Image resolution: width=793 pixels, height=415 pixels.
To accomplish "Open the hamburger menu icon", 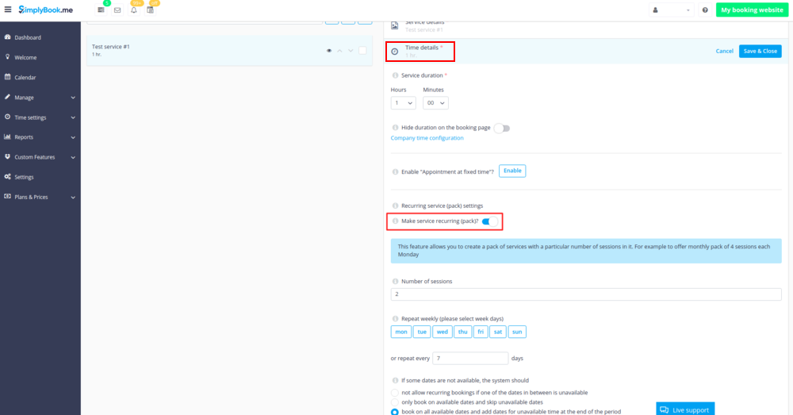I will tap(8, 10).
